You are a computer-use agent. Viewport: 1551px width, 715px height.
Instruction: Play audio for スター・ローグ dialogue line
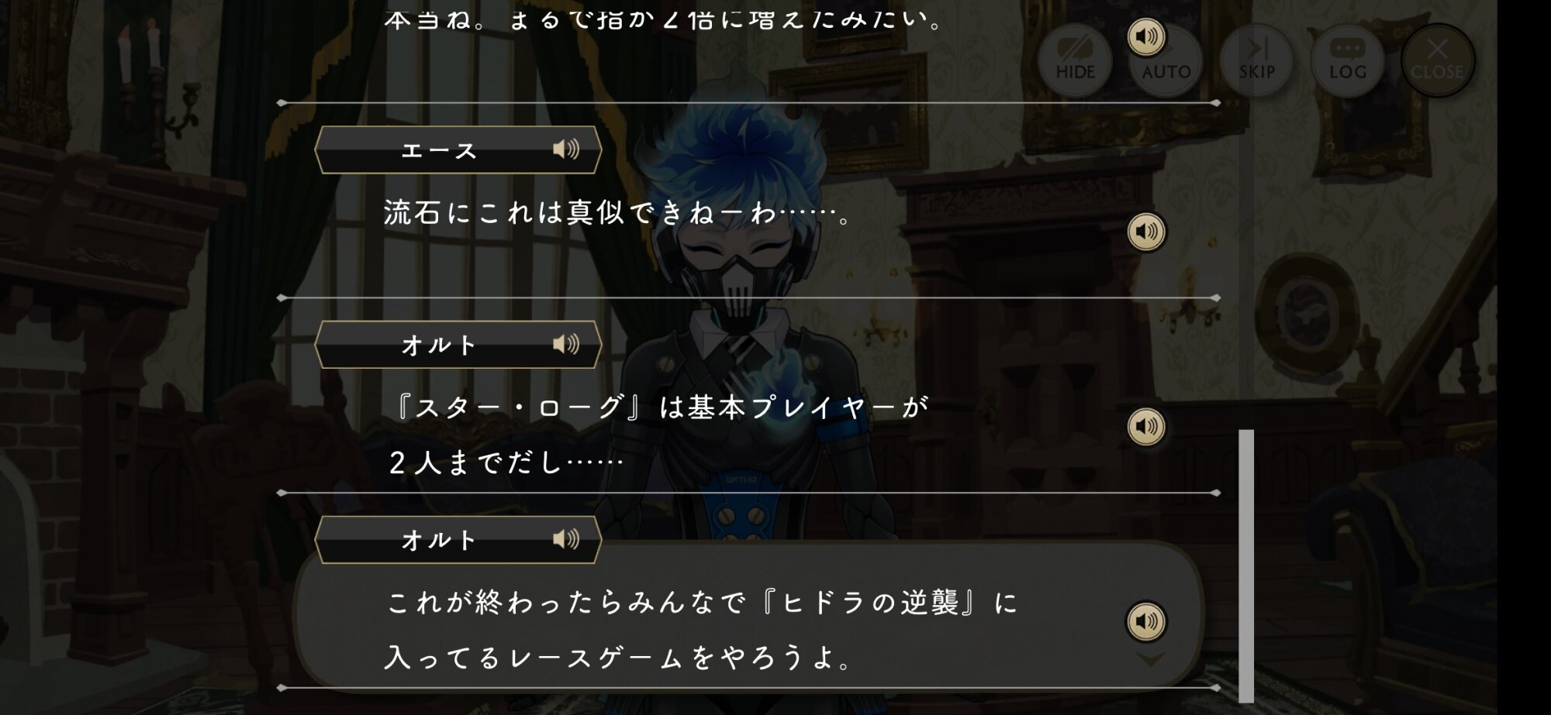click(1146, 427)
